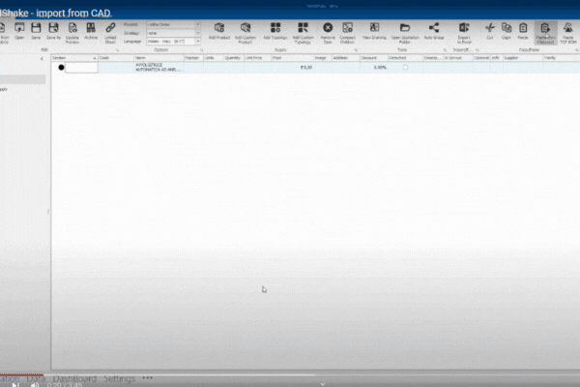Click the Linked Sheet chain icon
The image size is (580, 387).
pyautogui.click(x=110, y=28)
